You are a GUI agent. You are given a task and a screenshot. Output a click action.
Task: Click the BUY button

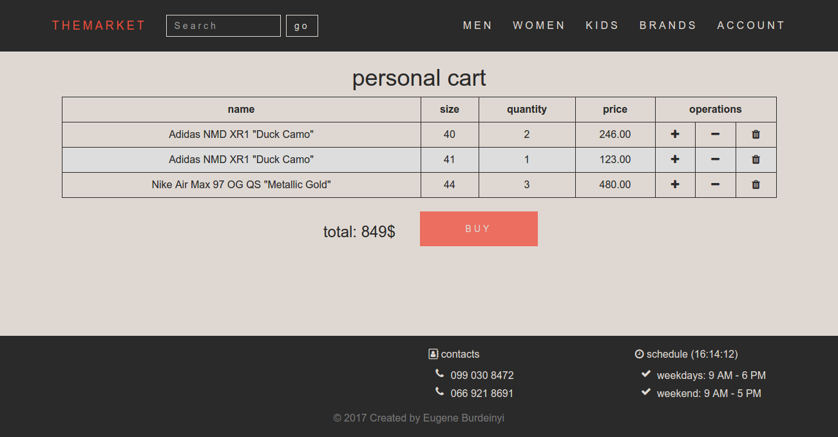pyautogui.click(x=479, y=229)
